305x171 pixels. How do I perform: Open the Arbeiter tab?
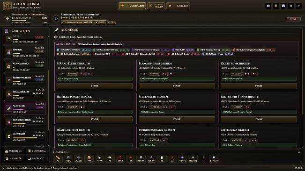14,158
